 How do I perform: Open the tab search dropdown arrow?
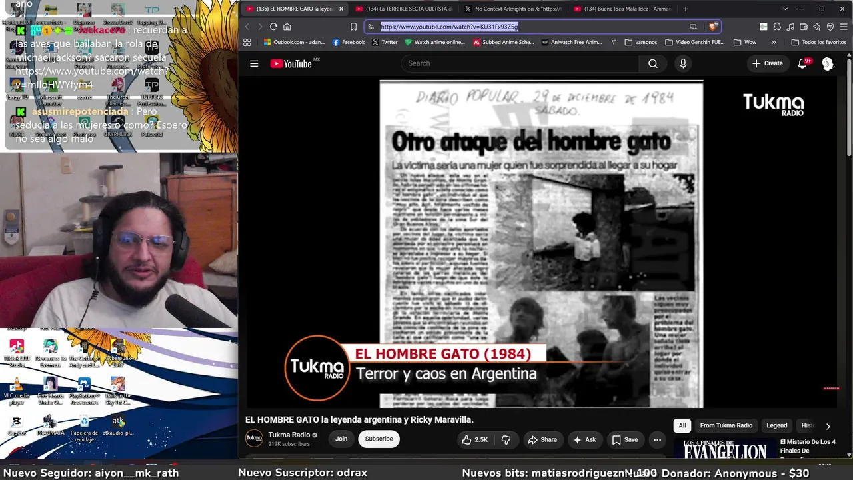(x=785, y=9)
